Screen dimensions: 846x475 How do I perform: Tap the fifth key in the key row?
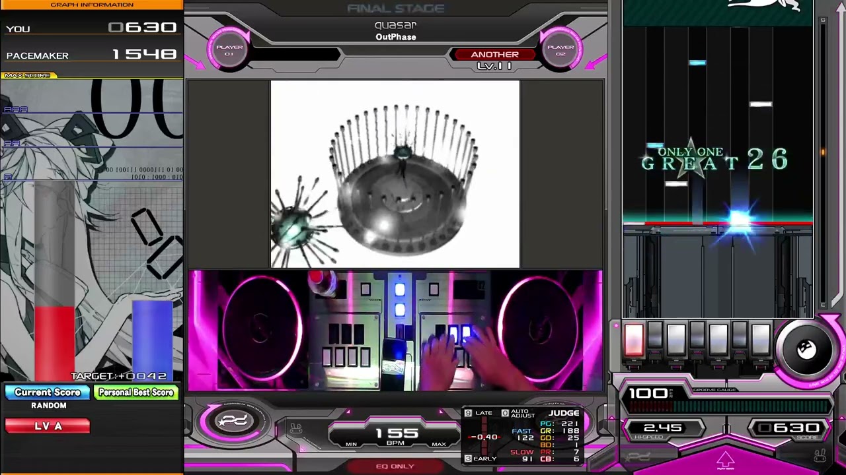pyautogui.click(x=718, y=339)
